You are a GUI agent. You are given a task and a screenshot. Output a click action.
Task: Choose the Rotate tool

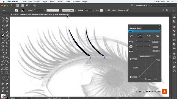pos(3,39)
